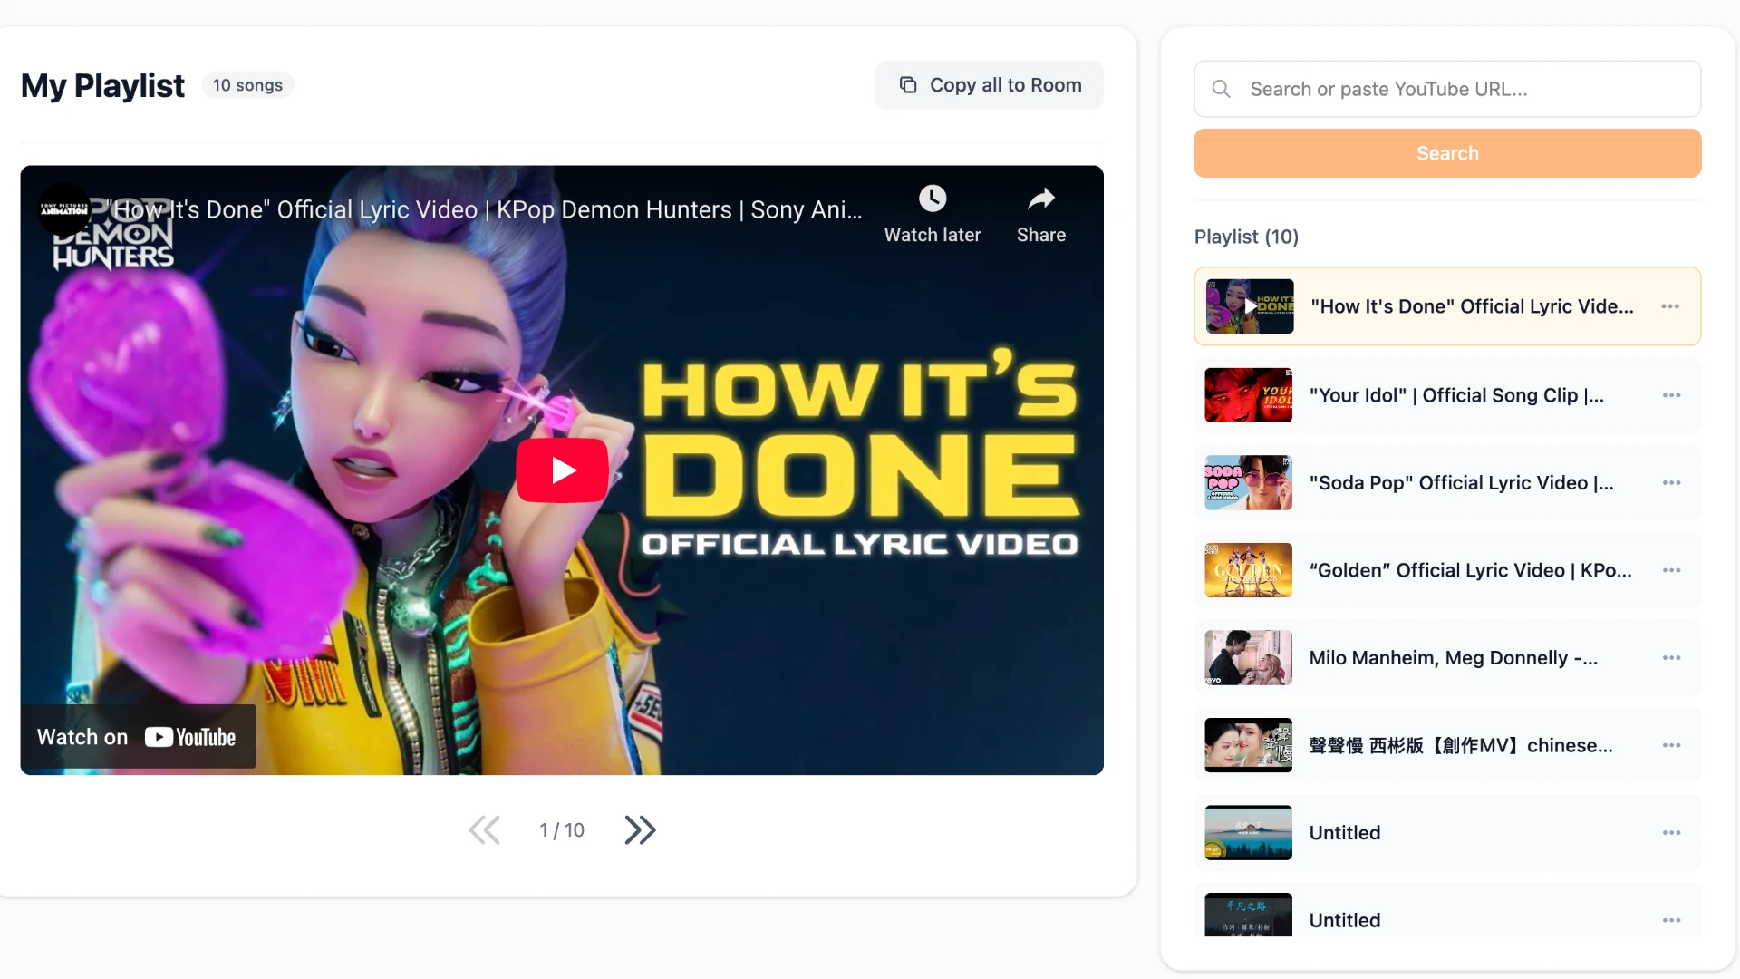Select "Golden" Official Lyric Video item
The width and height of the screenshot is (1740, 979).
pos(1469,570)
